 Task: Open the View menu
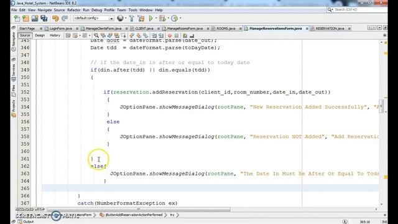[32, 10]
